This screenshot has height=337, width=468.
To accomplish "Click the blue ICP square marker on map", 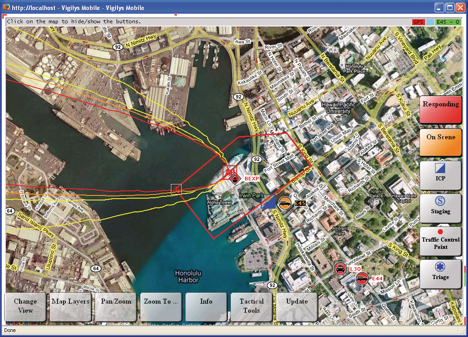I will (268, 201).
